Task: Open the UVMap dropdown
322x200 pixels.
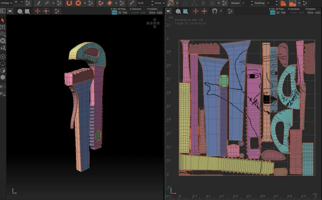Action: coord(7,3)
